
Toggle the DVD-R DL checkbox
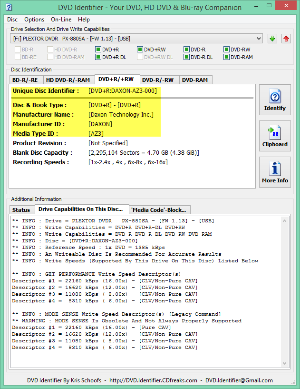(x=186, y=57)
